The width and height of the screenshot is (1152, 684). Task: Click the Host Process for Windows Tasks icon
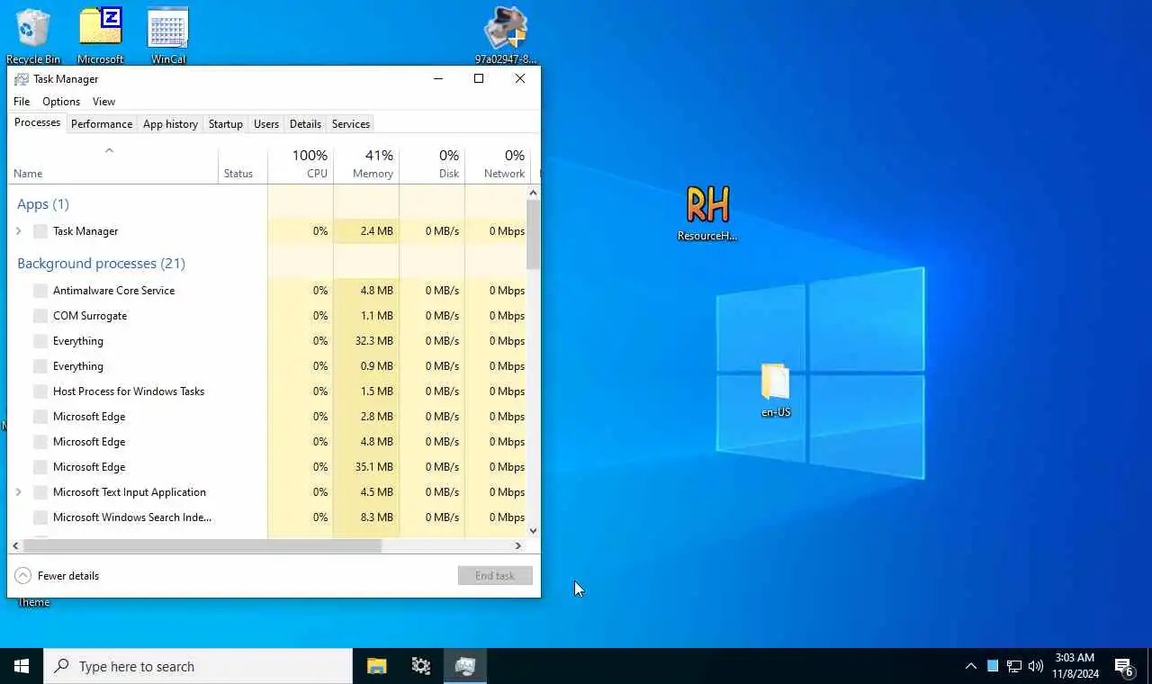pyautogui.click(x=40, y=391)
